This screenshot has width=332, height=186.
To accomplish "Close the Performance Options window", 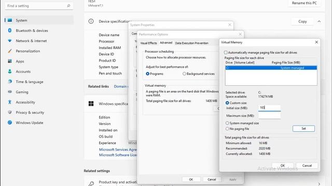I will click(240, 34).
